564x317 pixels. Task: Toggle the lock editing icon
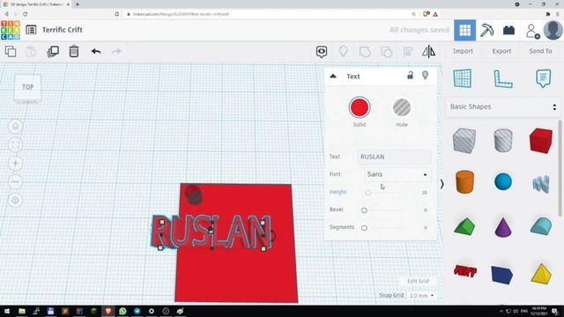410,75
